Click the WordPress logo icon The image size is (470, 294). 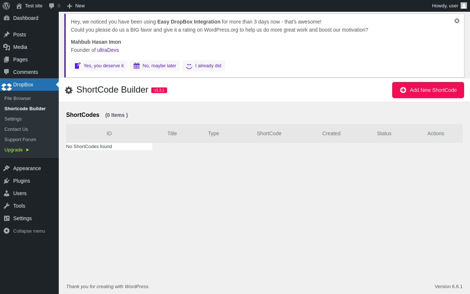[6, 6]
